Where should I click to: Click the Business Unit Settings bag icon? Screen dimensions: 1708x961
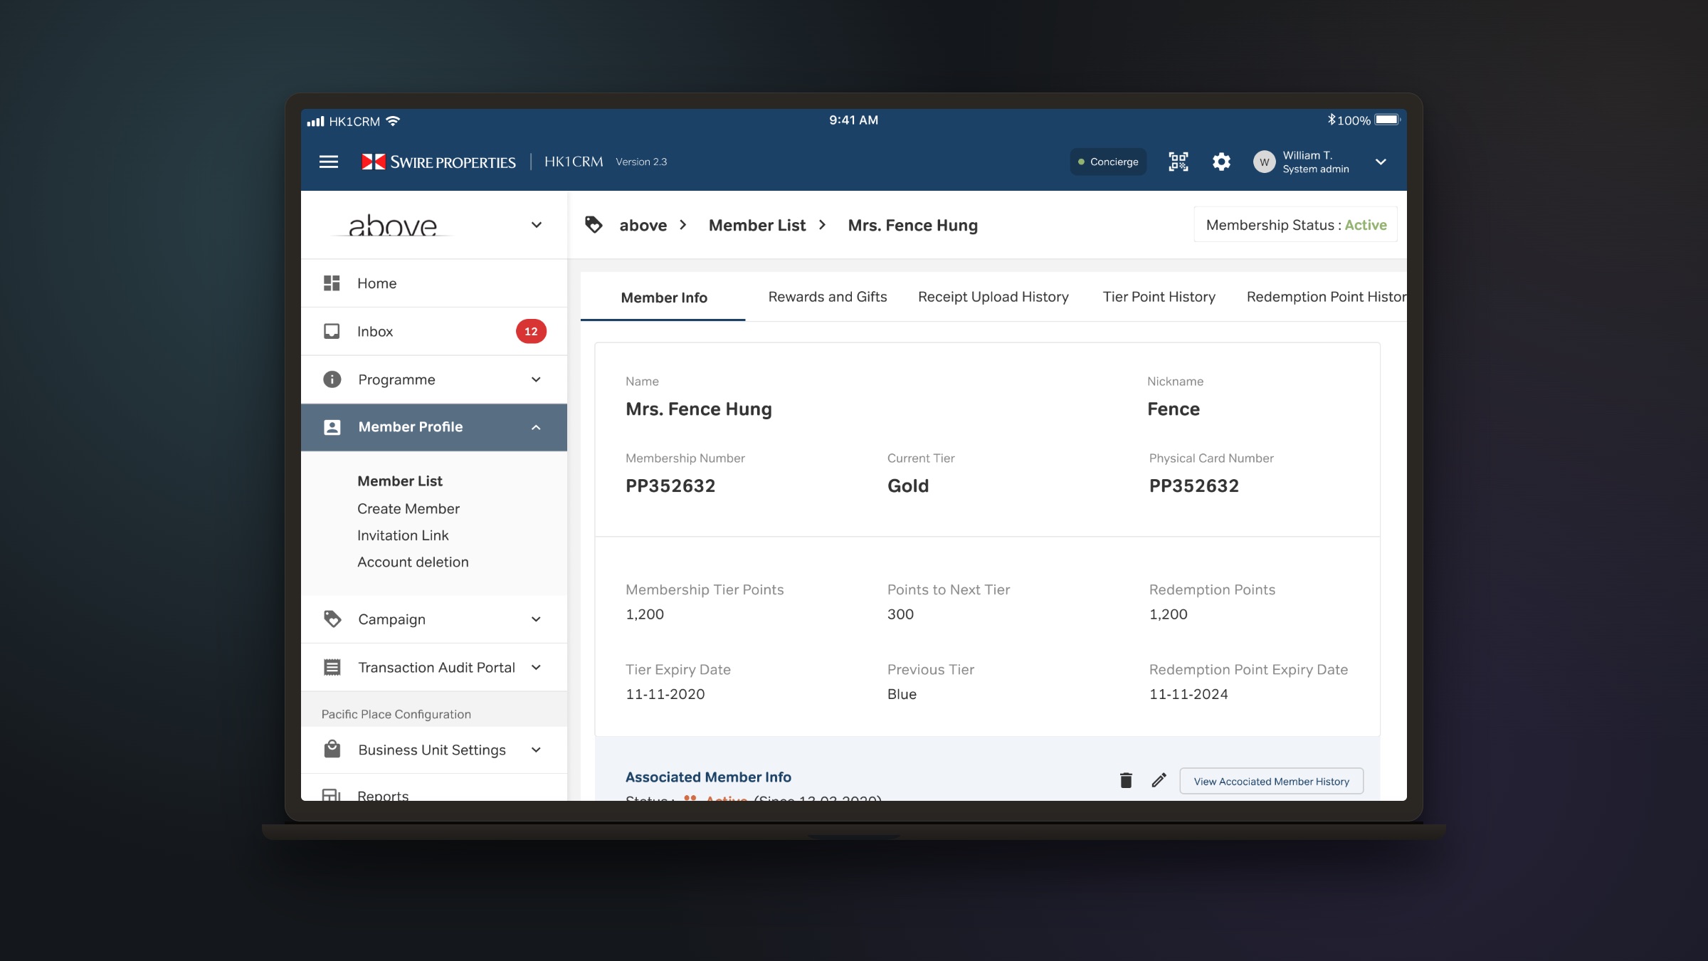click(332, 750)
